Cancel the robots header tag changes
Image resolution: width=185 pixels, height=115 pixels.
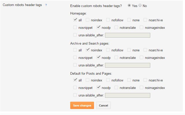click(x=103, y=105)
